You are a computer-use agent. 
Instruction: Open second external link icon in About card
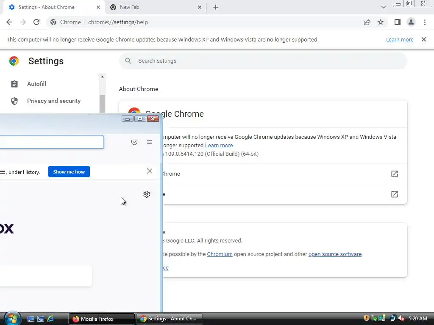(395, 194)
